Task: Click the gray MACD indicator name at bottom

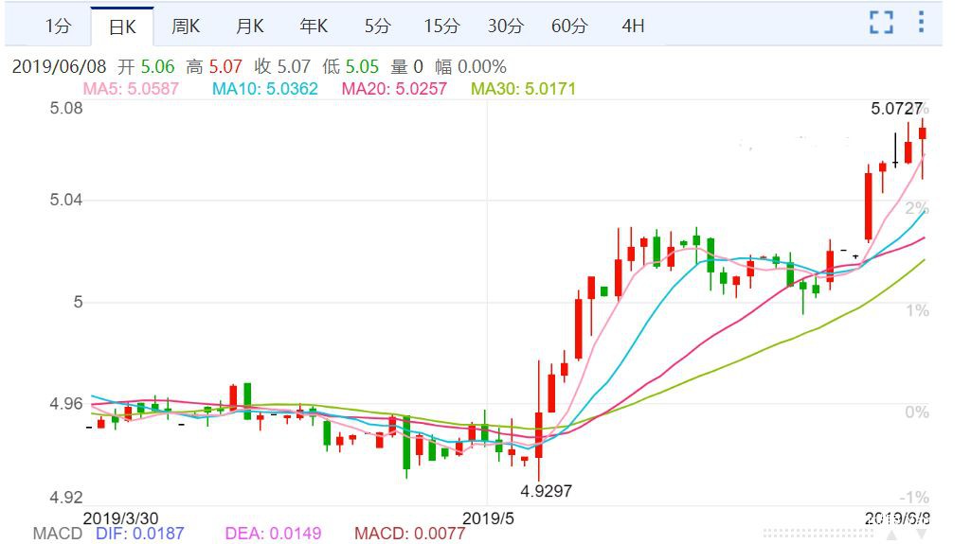Action: (58, 534)
